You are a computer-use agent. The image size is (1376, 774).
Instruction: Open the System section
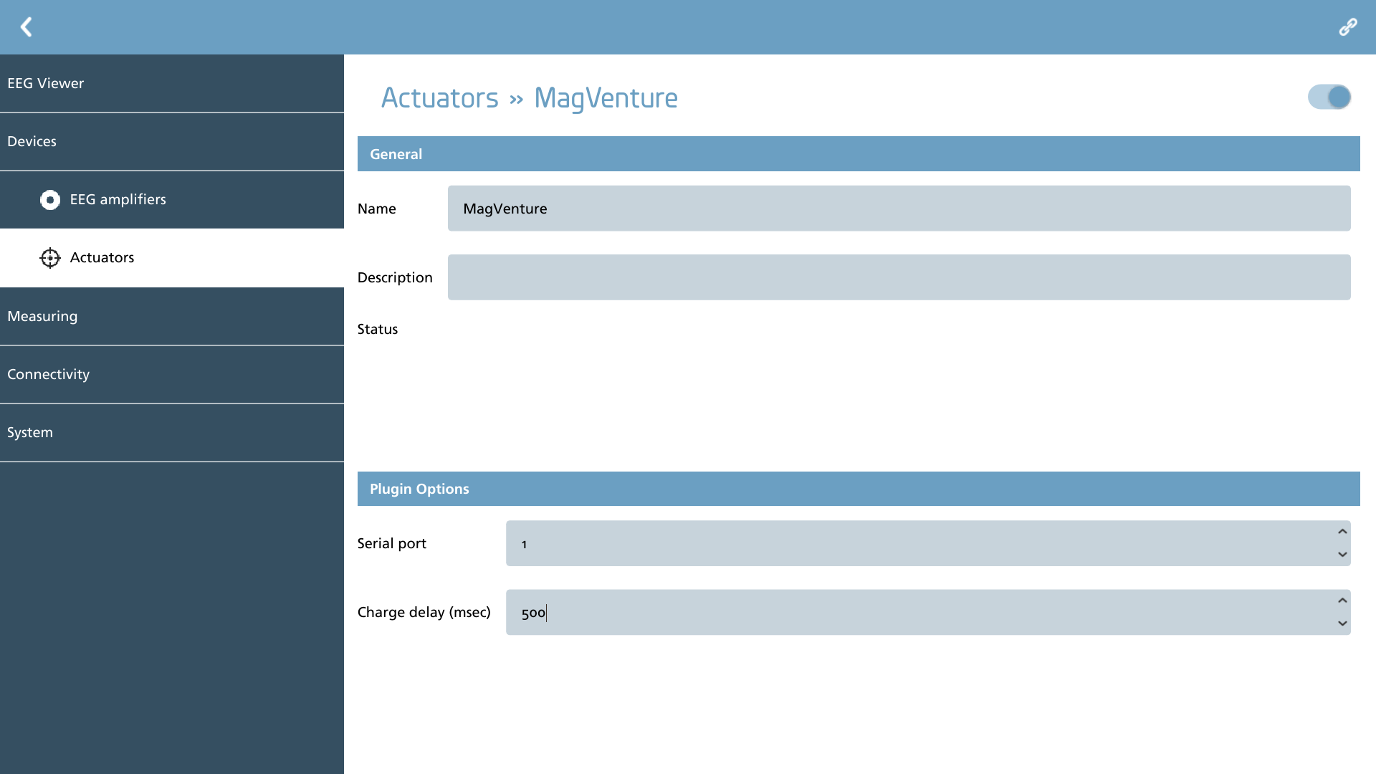coord(172,432)
